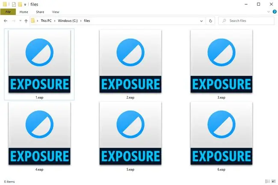Click the search magnifier icon

(224, 21)
